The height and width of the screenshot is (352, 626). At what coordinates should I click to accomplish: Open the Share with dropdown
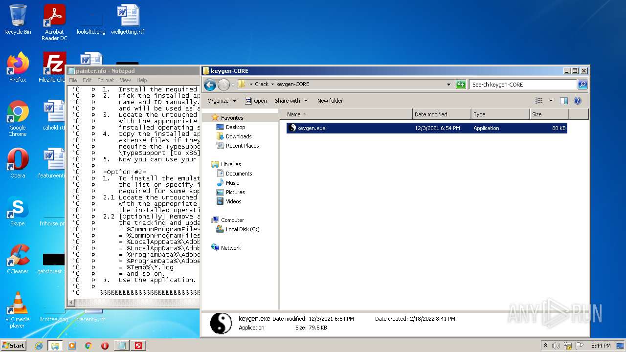pos(291,101)
